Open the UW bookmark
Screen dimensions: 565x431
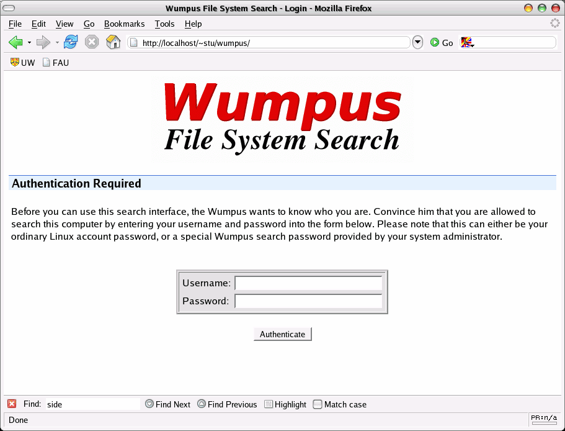click(23, 63)
